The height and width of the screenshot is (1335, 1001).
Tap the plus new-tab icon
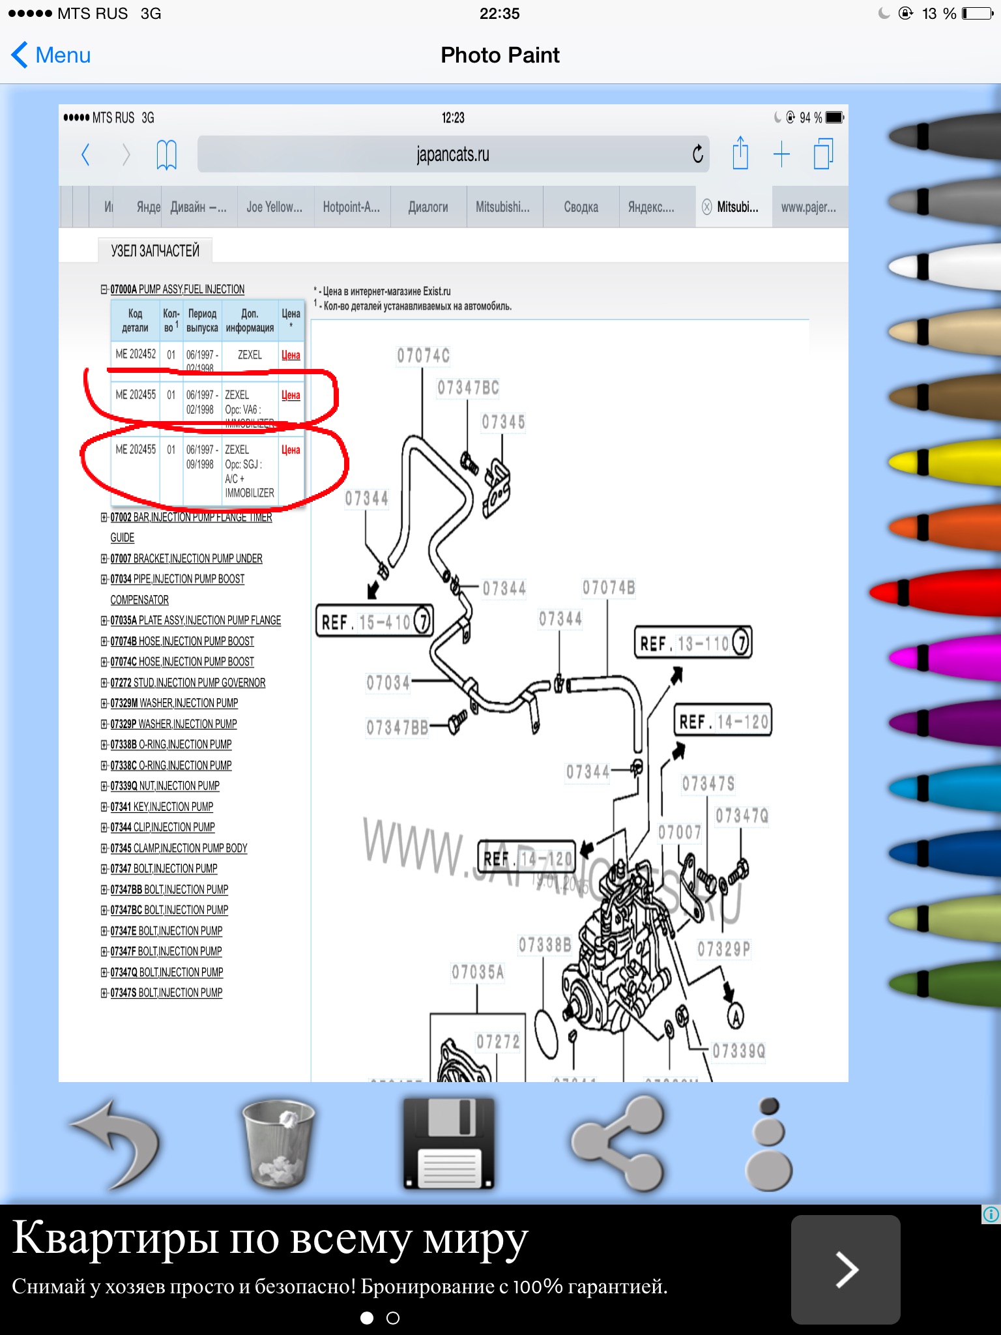pyautogui.click(x=781, y=155)
